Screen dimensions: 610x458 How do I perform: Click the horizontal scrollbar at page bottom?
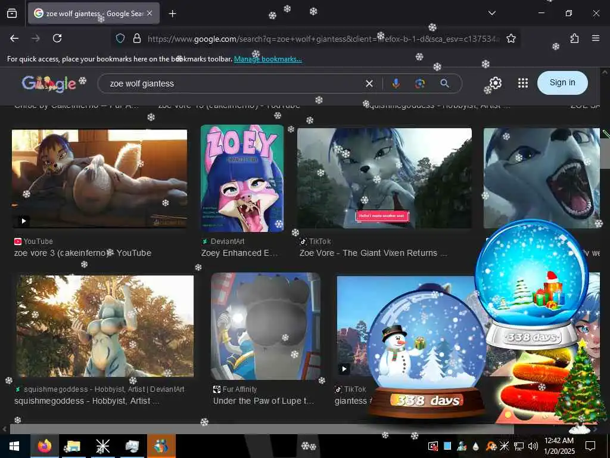point(262,429)
